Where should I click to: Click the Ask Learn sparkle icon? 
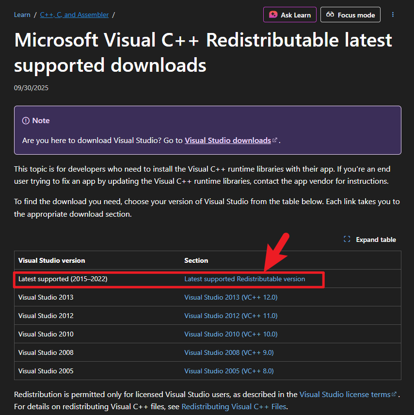pyautogui.click(x=273, y=15)
